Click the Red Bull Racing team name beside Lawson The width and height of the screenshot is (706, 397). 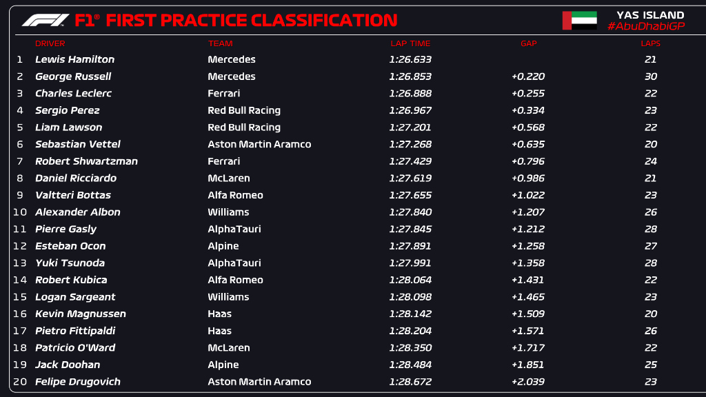pyautogui.click(x=243, y=128)
